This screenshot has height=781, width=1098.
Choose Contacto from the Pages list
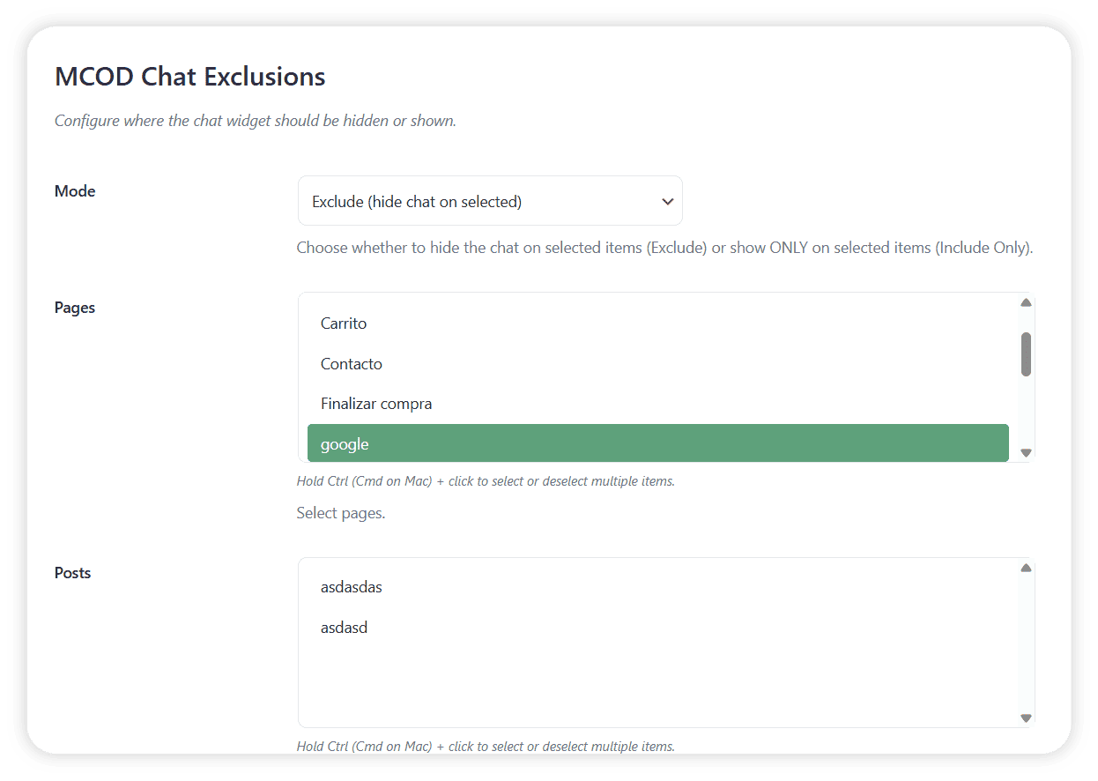pyautogui.click(x=352, y=364)
